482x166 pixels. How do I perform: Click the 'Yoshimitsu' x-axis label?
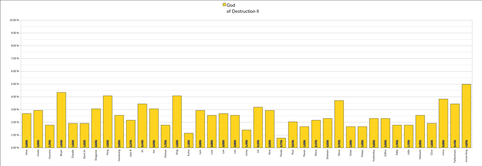(x=374, y=155)
